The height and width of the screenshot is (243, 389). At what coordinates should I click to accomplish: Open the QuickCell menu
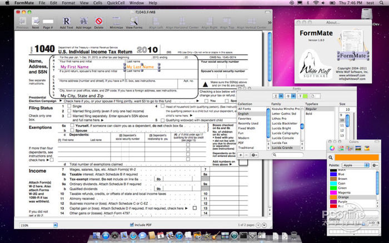point(116,3)
